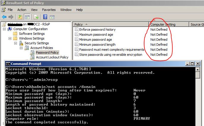The width and height of the screenshot is (204, 126).
Task: Click the Forward arrow toolbar icon
Action: click(x=11, y=17)
